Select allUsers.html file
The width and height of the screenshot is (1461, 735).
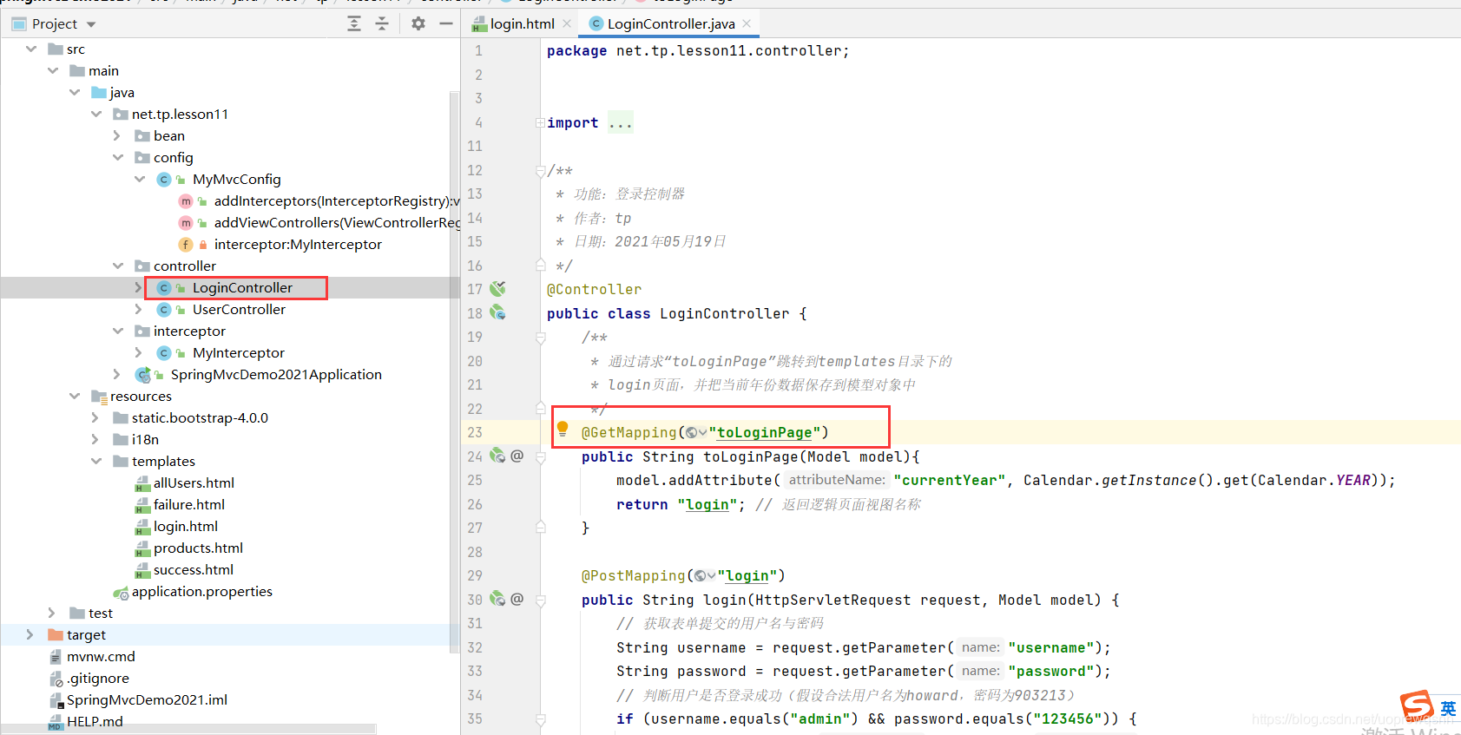[x=194, y=483]
